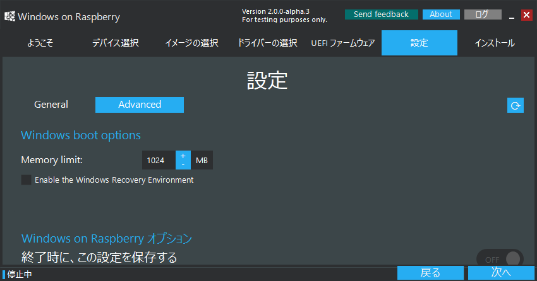Screen dimensions: 537x281
Task: Switch to the General settings sub-tab
Action: tap(51, 105)
